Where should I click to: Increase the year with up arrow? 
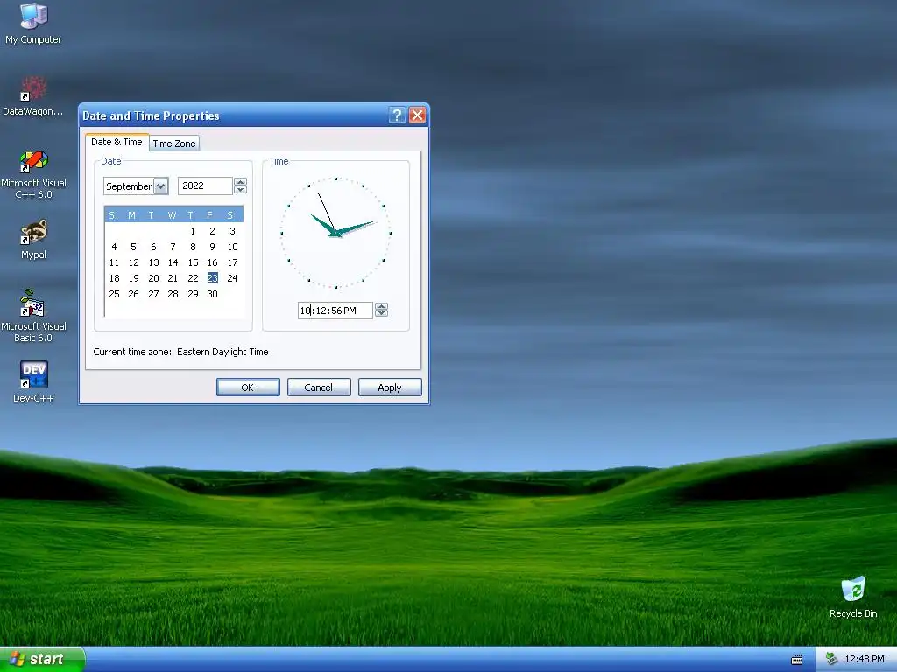240,182
